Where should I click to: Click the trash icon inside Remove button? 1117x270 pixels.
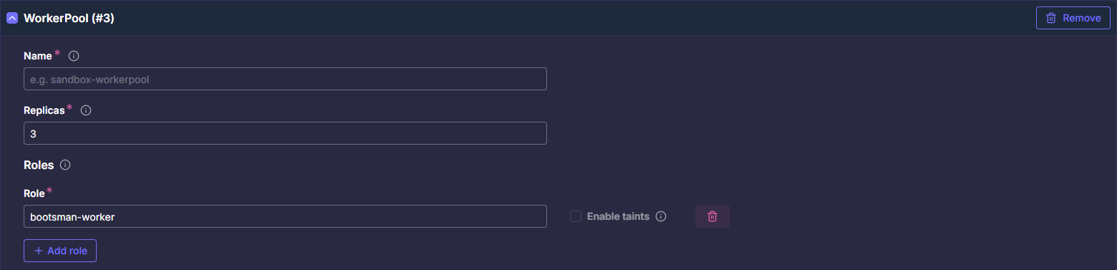coord(1051,18)
